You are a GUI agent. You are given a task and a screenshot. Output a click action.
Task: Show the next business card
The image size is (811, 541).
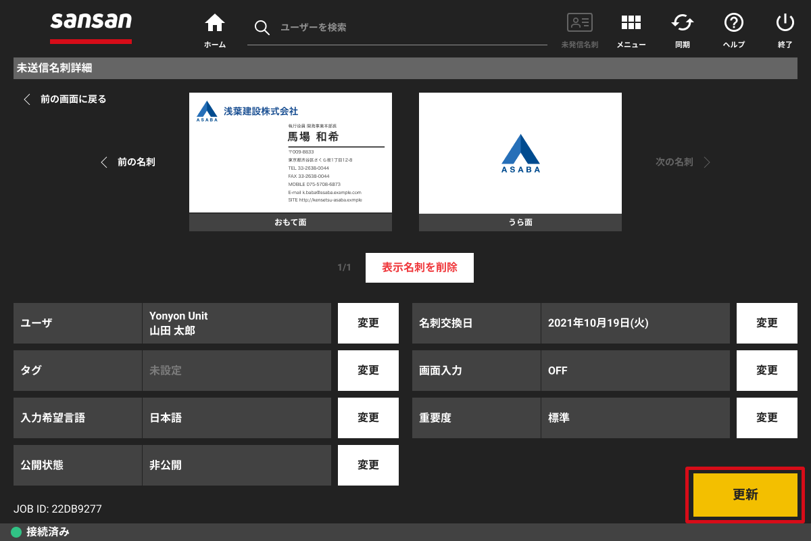point(682,162)
